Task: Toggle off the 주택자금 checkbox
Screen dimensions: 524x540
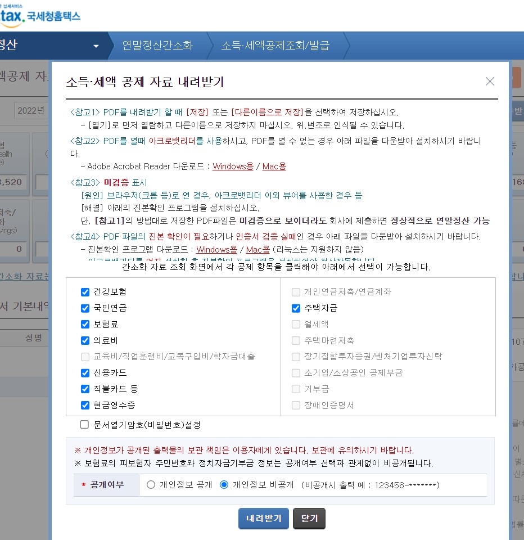Action: (295, 308)
